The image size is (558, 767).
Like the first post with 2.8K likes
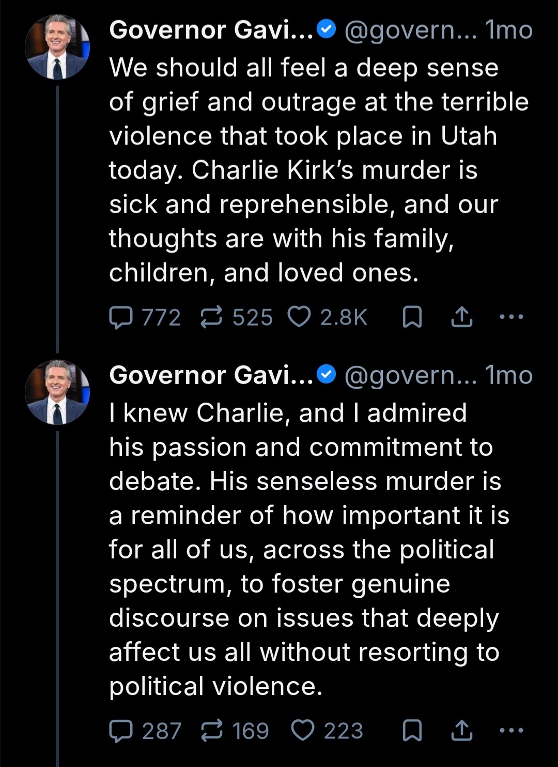coord(299,317)
